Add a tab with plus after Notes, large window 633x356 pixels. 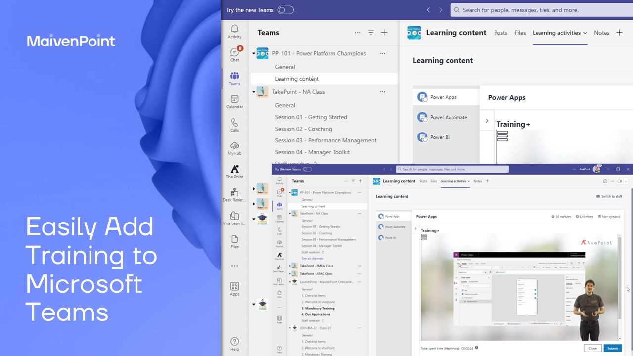[x=619, y=33]
